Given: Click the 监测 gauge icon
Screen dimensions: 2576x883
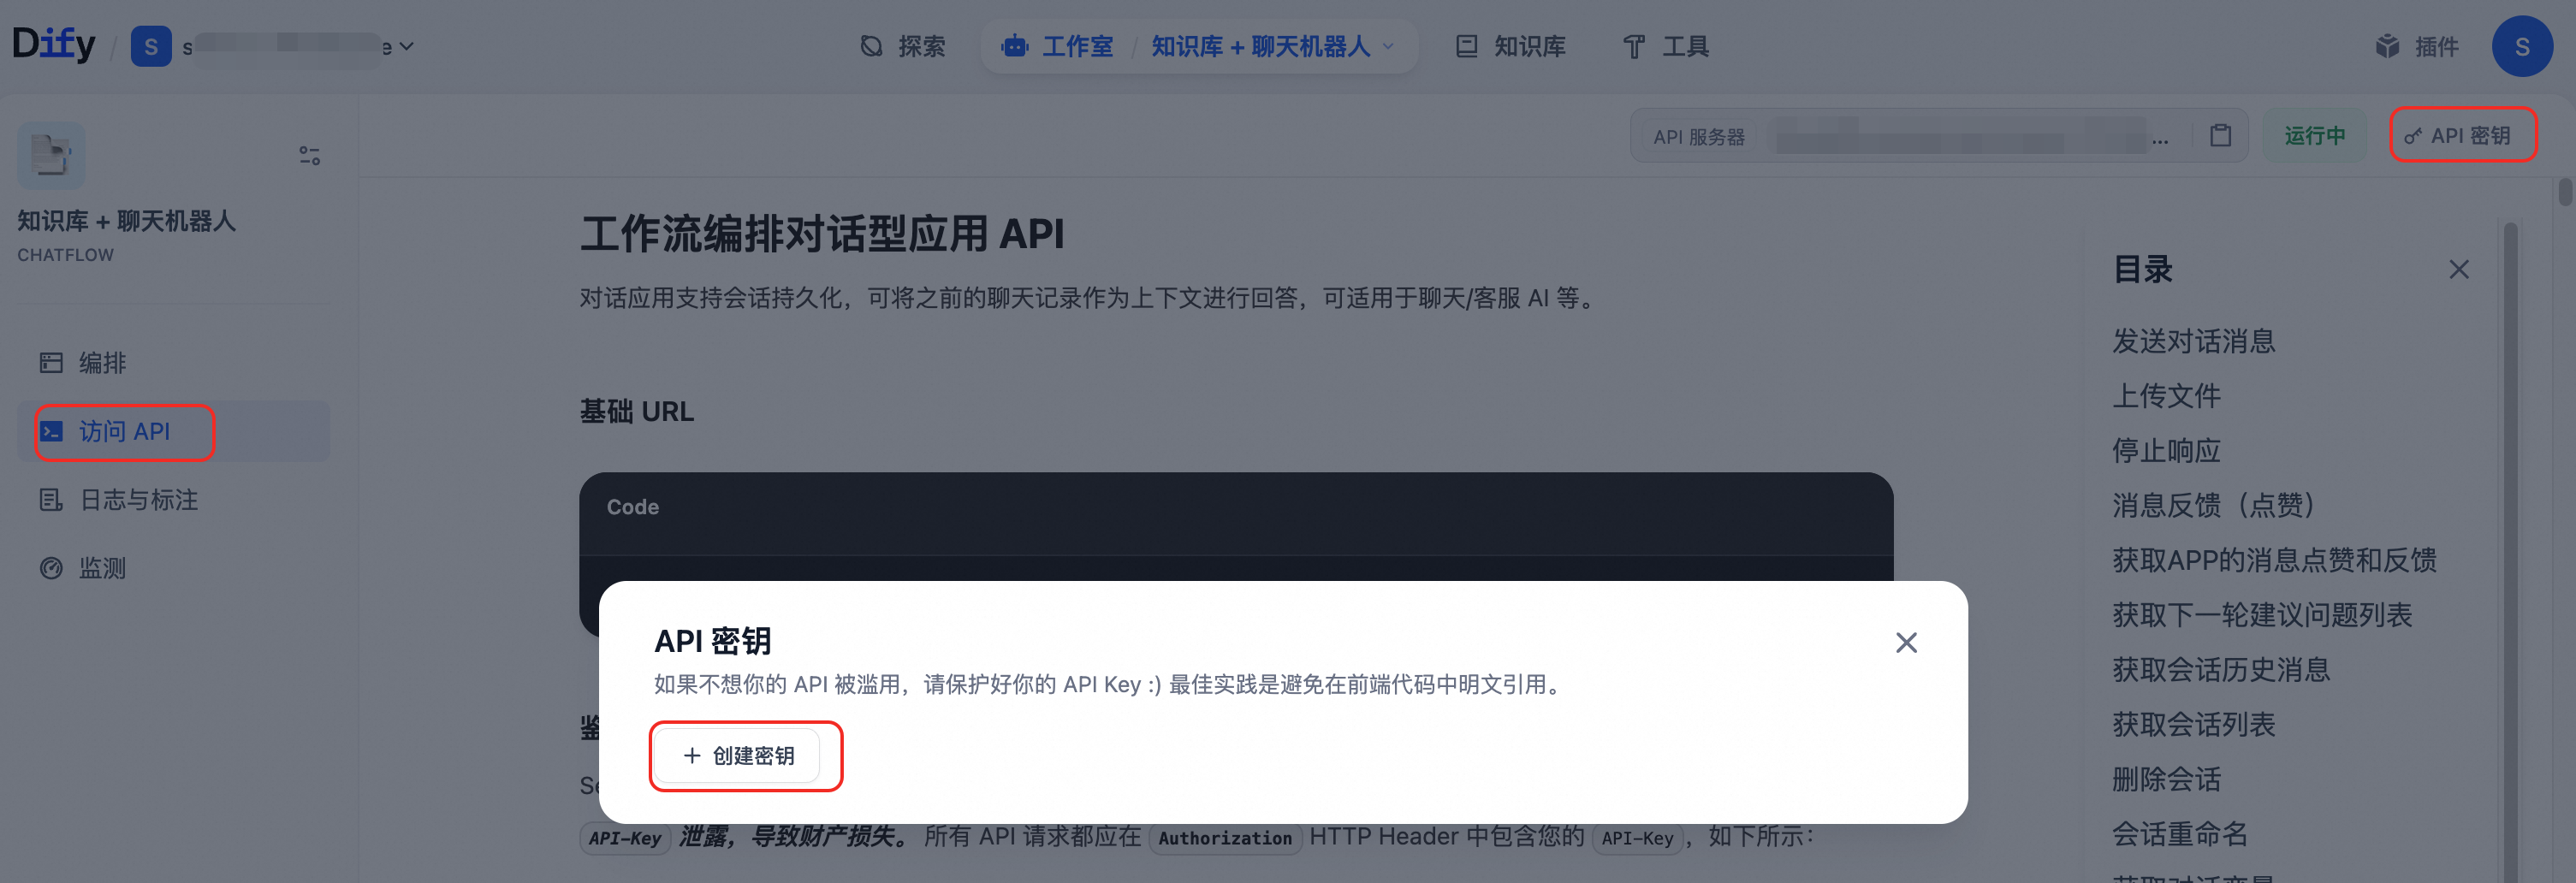Looking at the screenshot, I should 51,568.
